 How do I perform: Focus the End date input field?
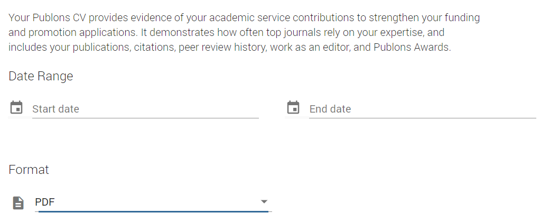point(422,109)
